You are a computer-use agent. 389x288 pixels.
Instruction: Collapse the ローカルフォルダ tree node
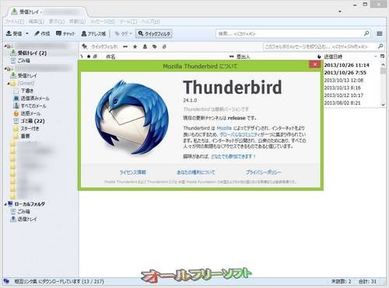(5, 204)
